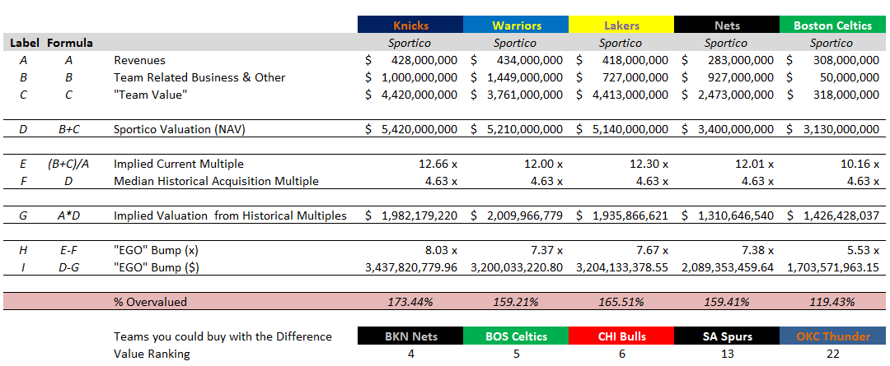Click Celtics business value 50,000,000

coord(850,77)
